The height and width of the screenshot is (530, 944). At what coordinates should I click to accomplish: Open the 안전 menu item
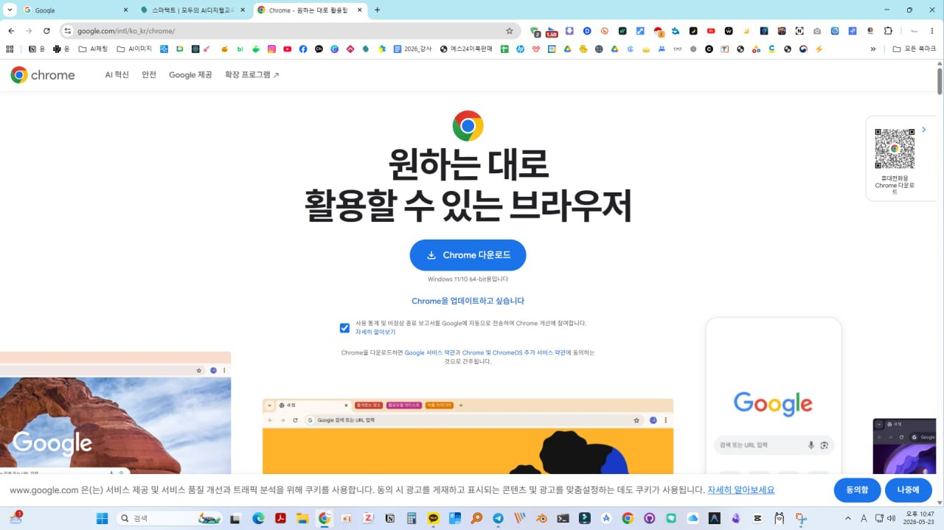149,74
